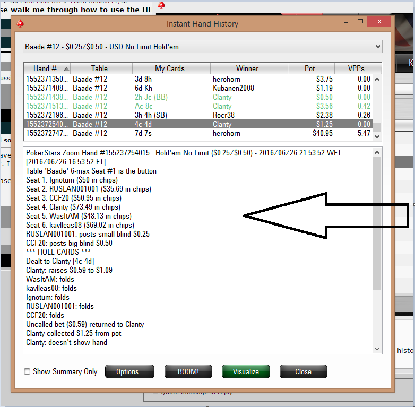Select the highlighted 4c 4d hand row

pos(198,124)
